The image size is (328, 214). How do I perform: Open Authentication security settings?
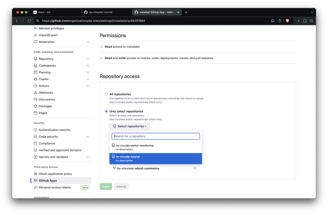tap(54, 130)
